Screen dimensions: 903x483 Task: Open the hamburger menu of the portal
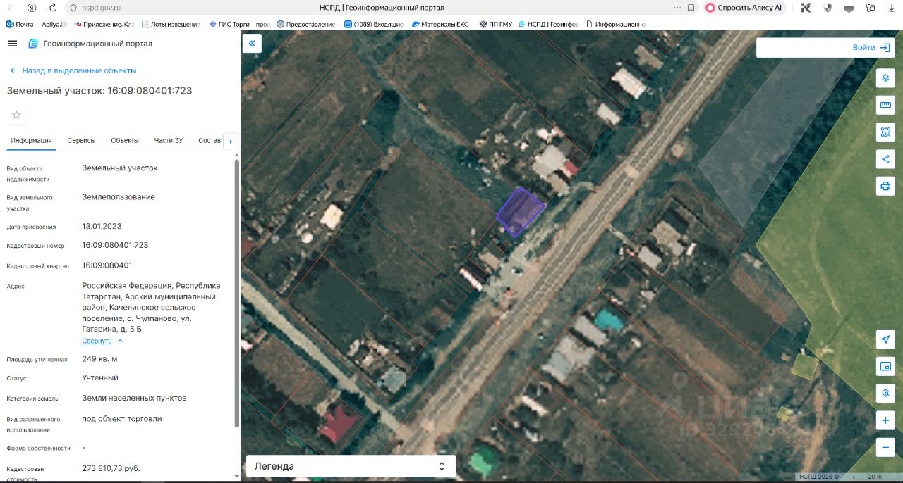[x=12, y=44]
